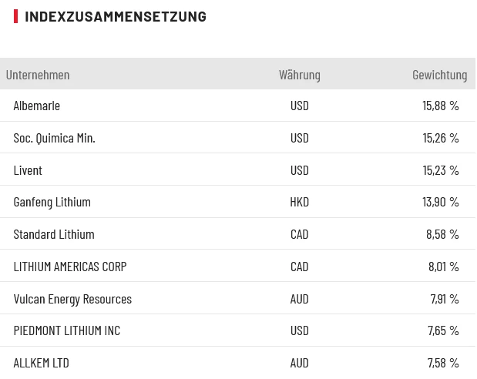This screenshot has height=379, width=477.
Task: Select PIEDMONT LITHIUM INC entry
Action: [67, 330]
